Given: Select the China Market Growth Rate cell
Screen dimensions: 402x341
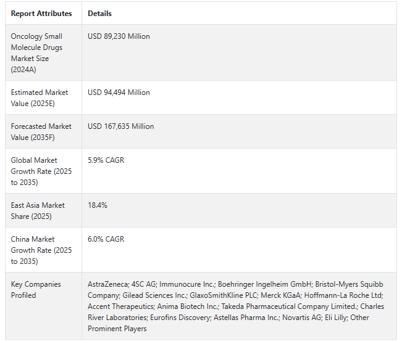Looking at the screenshot, I should point(41,250).
